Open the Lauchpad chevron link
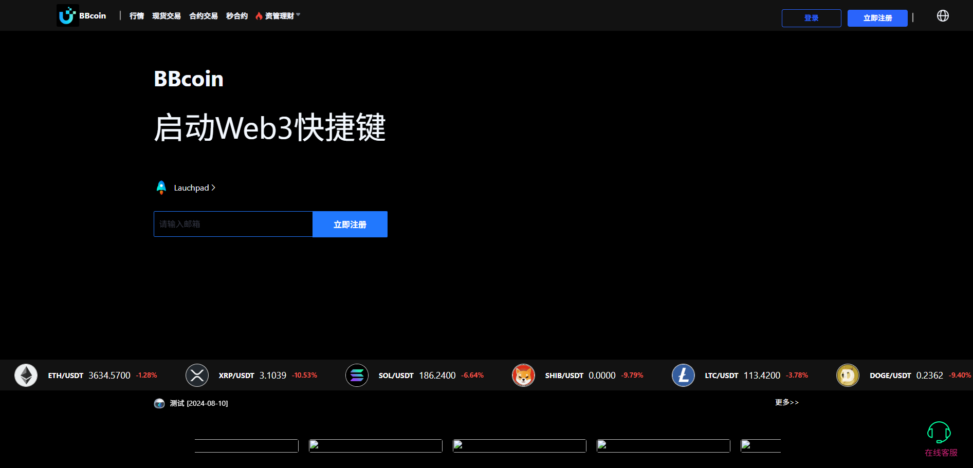Image resolution: width=973 pixels, height=468 pixels. point(213,188)
